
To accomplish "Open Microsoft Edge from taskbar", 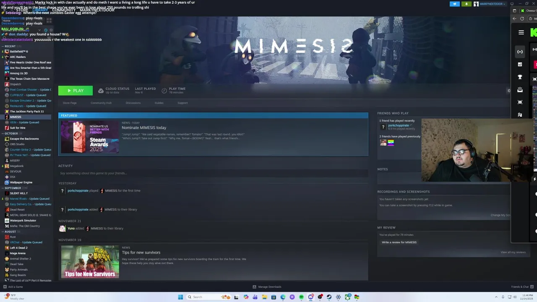I will pos(283,297).
